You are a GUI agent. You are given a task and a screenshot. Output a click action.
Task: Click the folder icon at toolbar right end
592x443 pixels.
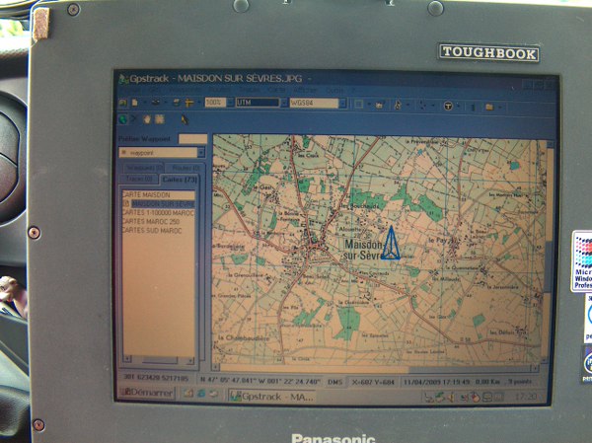[489, 104]
